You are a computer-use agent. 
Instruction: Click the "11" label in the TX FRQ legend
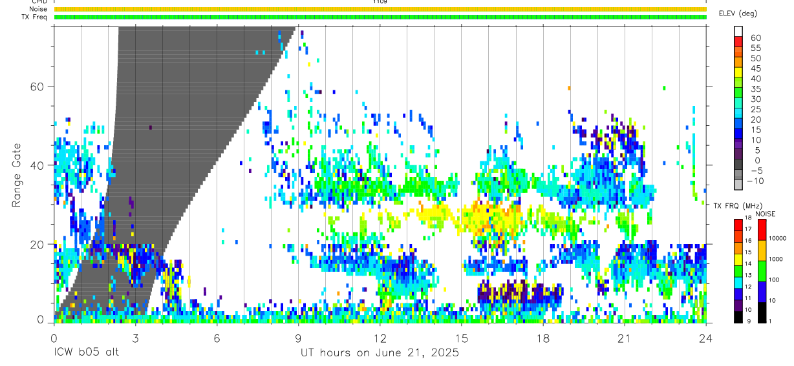point(747,298)
